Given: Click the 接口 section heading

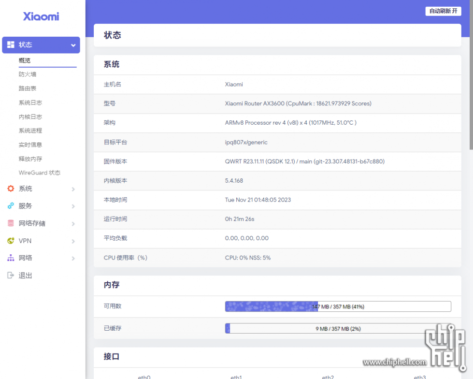Looking at the screenshot, I should point(112,357).
